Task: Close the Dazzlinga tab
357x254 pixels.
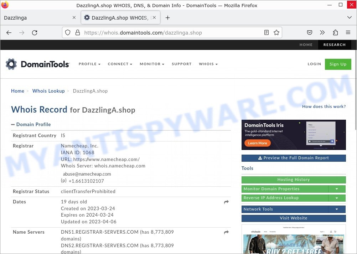Action: tap(74, 17)
